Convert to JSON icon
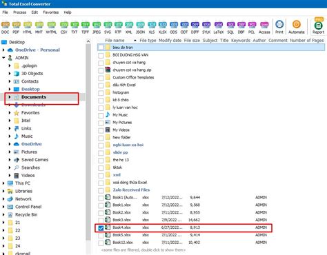Screen dimensions: 327x255 140,28
